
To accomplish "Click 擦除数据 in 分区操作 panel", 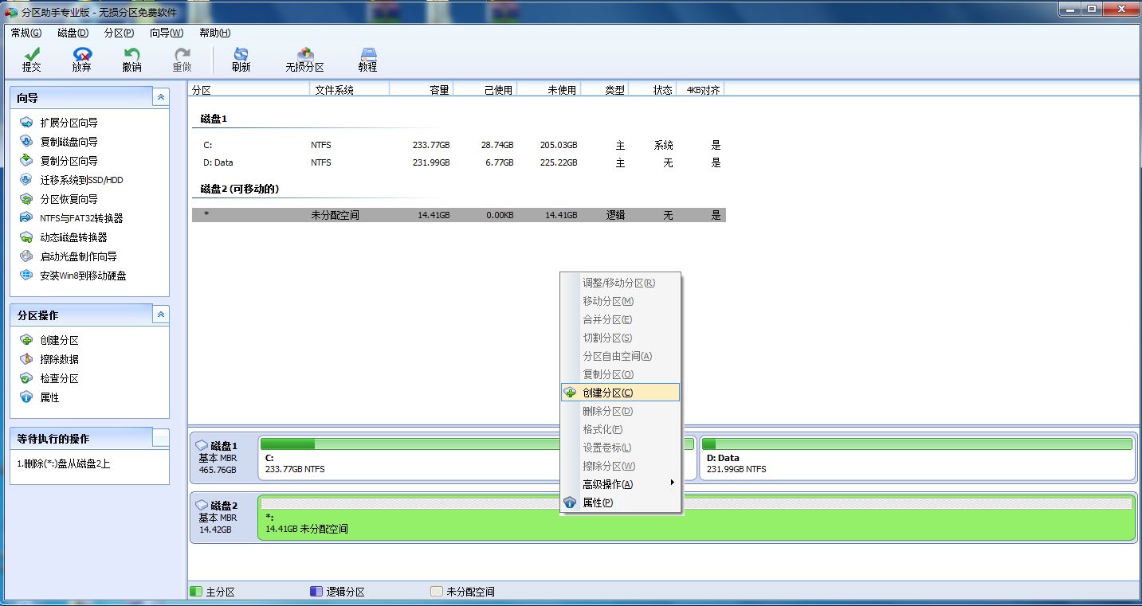I will click(59, 359).
